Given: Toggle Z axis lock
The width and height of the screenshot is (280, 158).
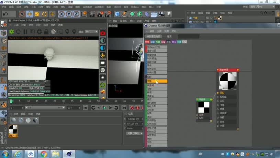Looking at the screenshot, I should pos(76,14).
